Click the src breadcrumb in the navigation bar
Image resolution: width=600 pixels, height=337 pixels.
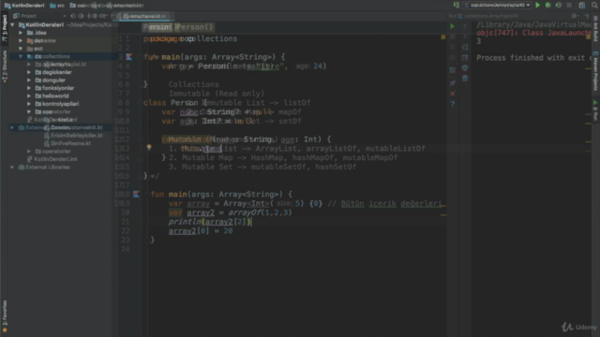57,6
